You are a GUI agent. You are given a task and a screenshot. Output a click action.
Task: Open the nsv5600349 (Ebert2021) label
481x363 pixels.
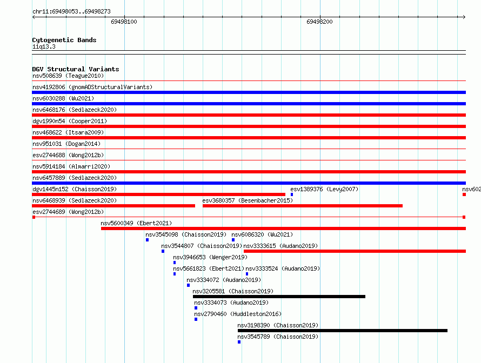click(136, 223)
